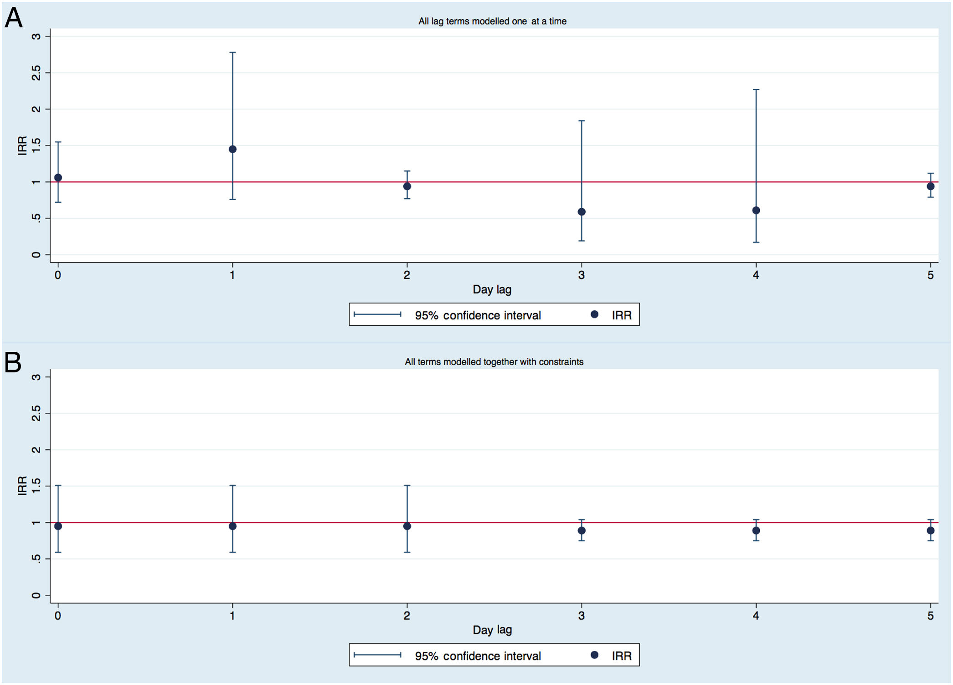The image size is (953, 685).
Task: Click the 'Day lag' axis label in panel A
Action: pyautogui.click(x=492, y=289)
